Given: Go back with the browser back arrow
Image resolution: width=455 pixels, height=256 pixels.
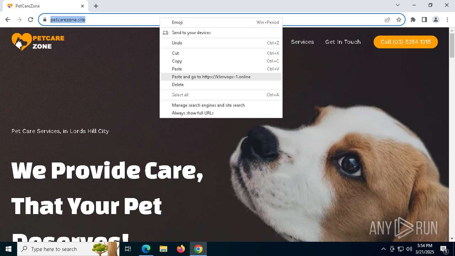Looking at the screenshot, I should click(8, 20).
